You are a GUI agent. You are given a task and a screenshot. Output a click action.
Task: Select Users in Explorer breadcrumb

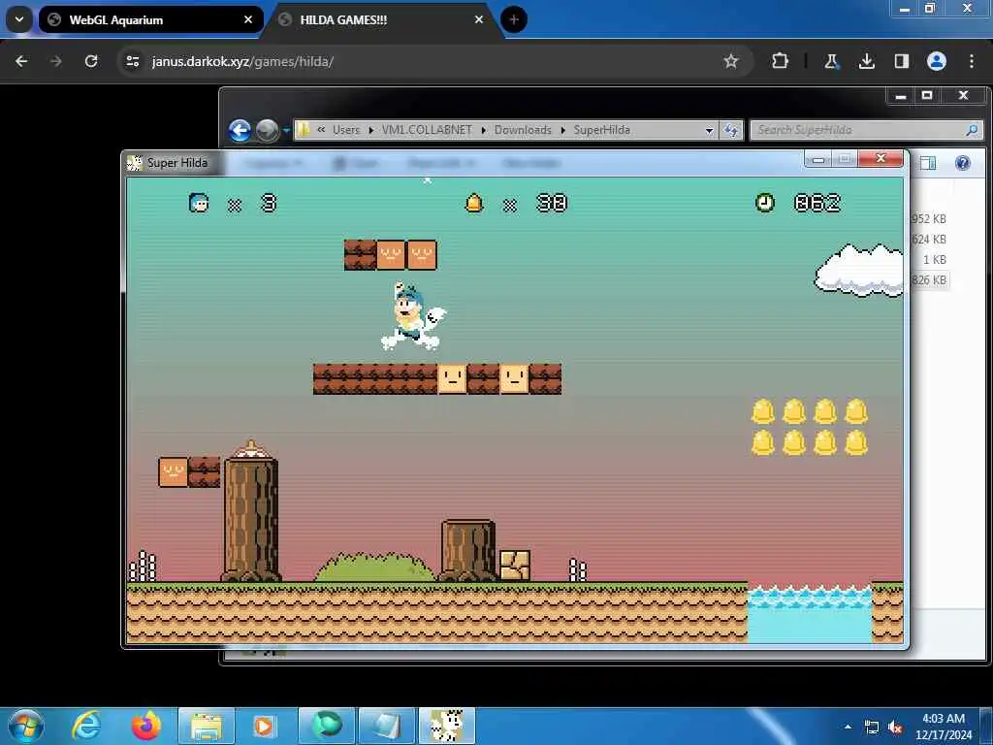tap(346, 130)
